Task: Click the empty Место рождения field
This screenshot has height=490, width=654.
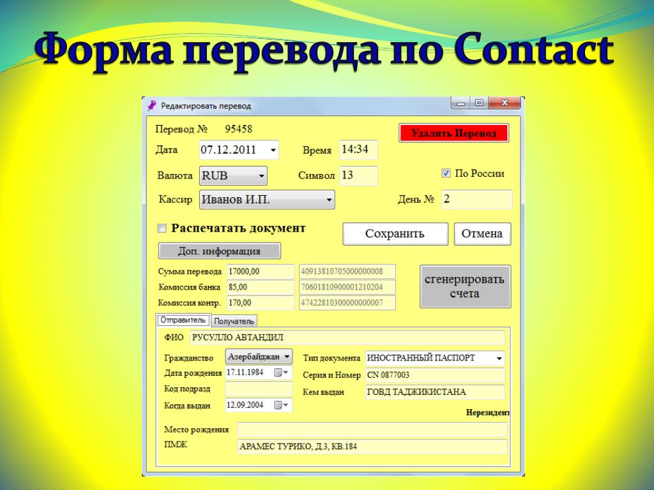Action: click(372, 429)
